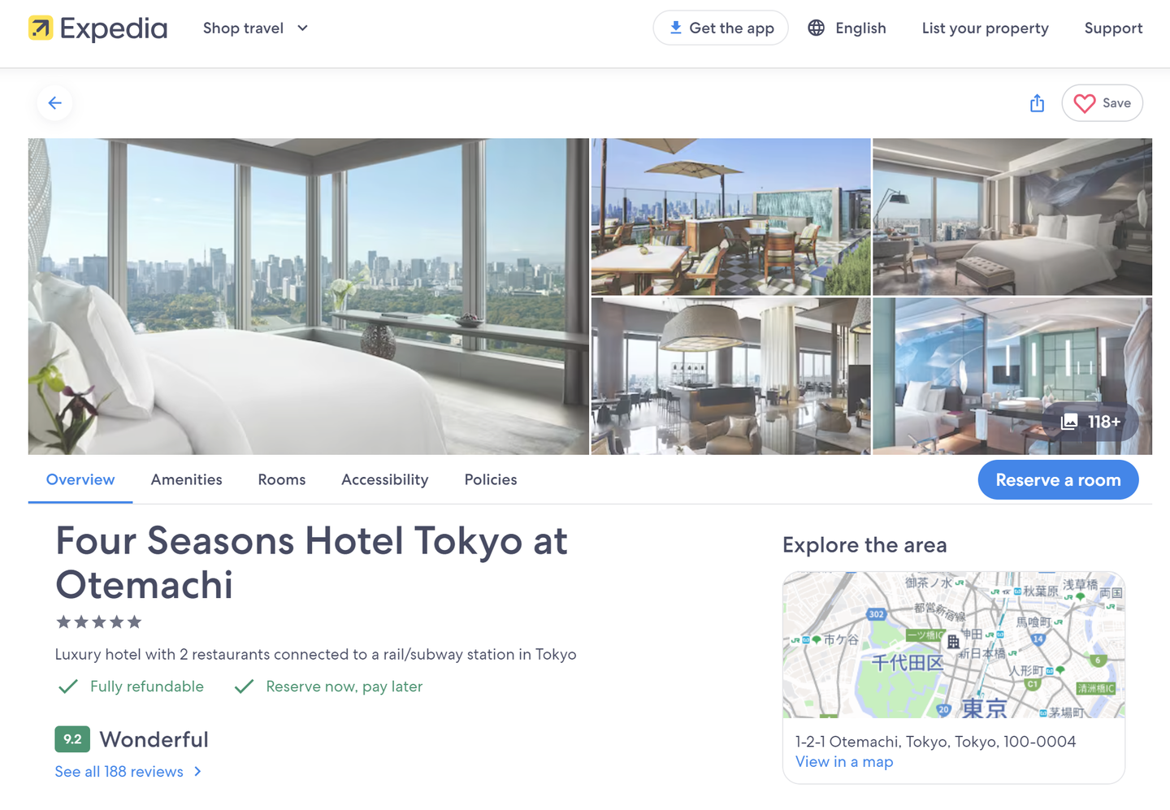The image size is (1170, 810).
Task: Select the Accessibility tab
Action: point(384,479)
